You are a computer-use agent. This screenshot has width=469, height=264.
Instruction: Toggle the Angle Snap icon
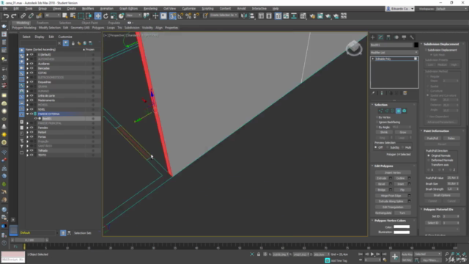pos(180,16)
